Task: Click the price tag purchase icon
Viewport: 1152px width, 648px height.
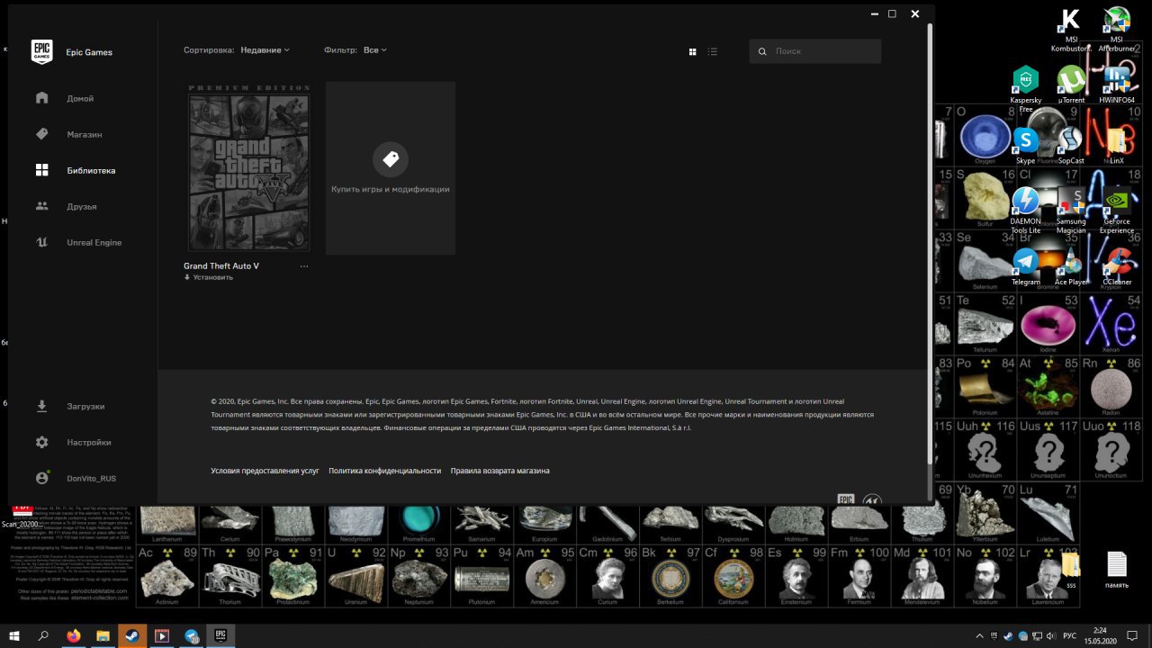Action: pos(391,159)
